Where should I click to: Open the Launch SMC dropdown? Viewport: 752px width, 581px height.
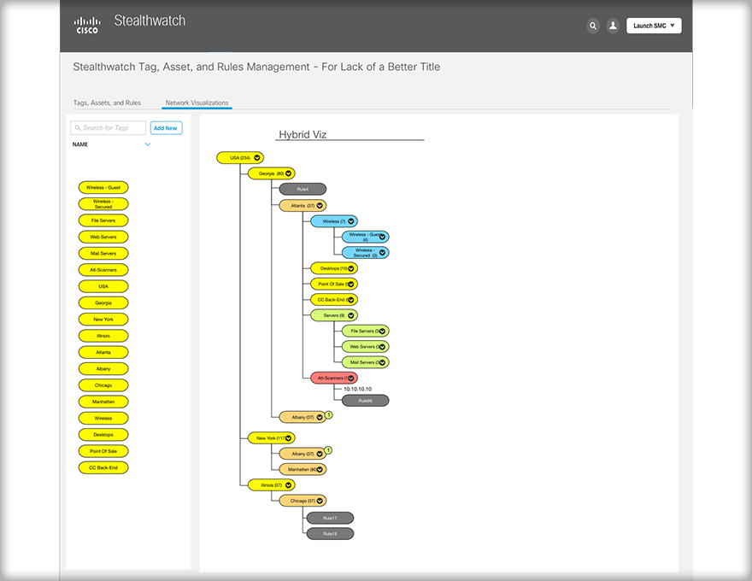point(654,26)
